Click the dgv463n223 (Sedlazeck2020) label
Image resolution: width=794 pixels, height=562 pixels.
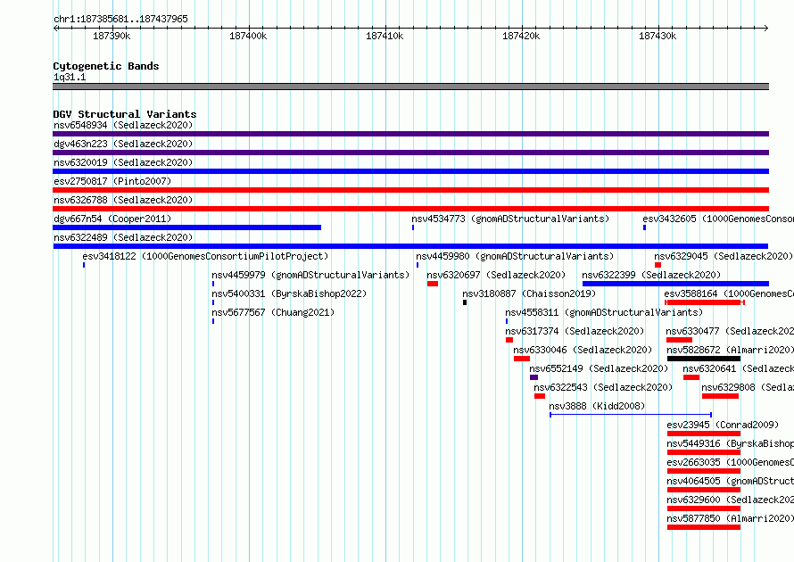(123, 144)
